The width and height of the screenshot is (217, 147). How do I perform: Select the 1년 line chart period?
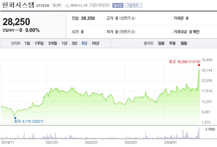64,43
